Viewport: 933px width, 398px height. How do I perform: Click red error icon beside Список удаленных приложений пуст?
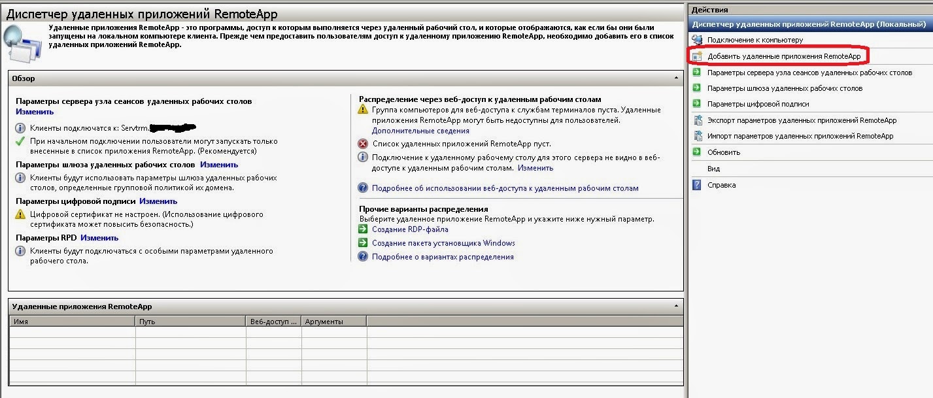(x=363, y=144)
